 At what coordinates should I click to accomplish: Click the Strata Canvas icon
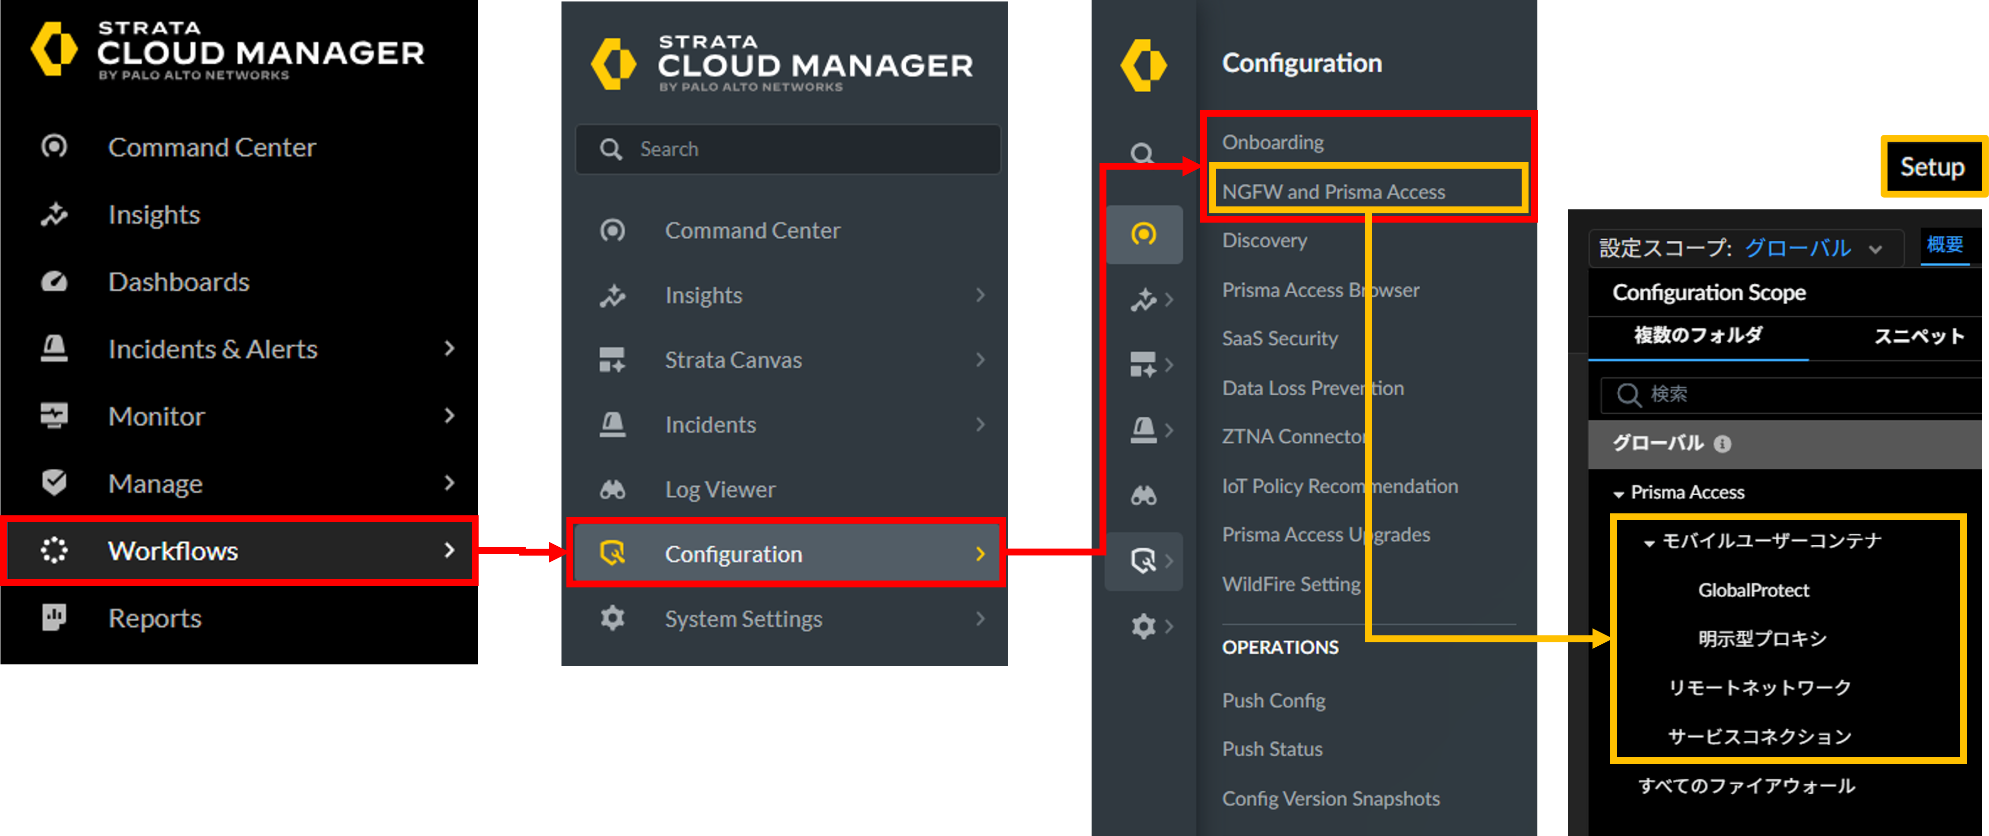612,360
